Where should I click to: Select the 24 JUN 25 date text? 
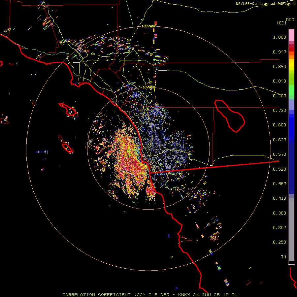coord(207,295)
